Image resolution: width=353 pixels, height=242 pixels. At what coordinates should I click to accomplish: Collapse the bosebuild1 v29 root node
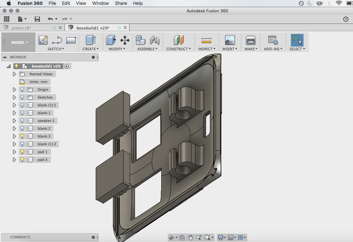pyautogui.click(x=8, y=66)
